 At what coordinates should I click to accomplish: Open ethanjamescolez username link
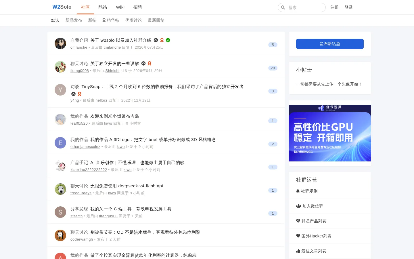pos(85,147)
